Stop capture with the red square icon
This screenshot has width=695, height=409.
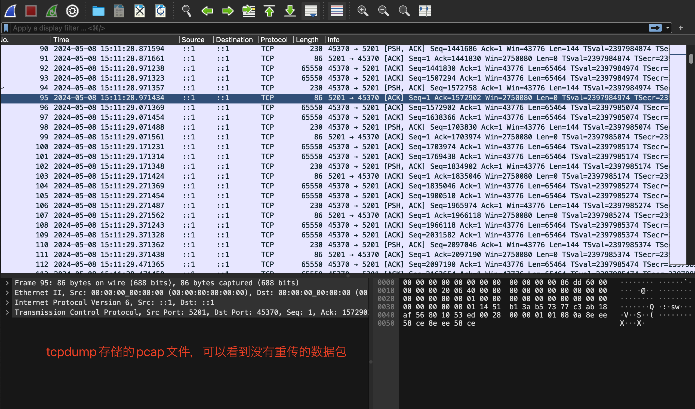tap(31, 11)
